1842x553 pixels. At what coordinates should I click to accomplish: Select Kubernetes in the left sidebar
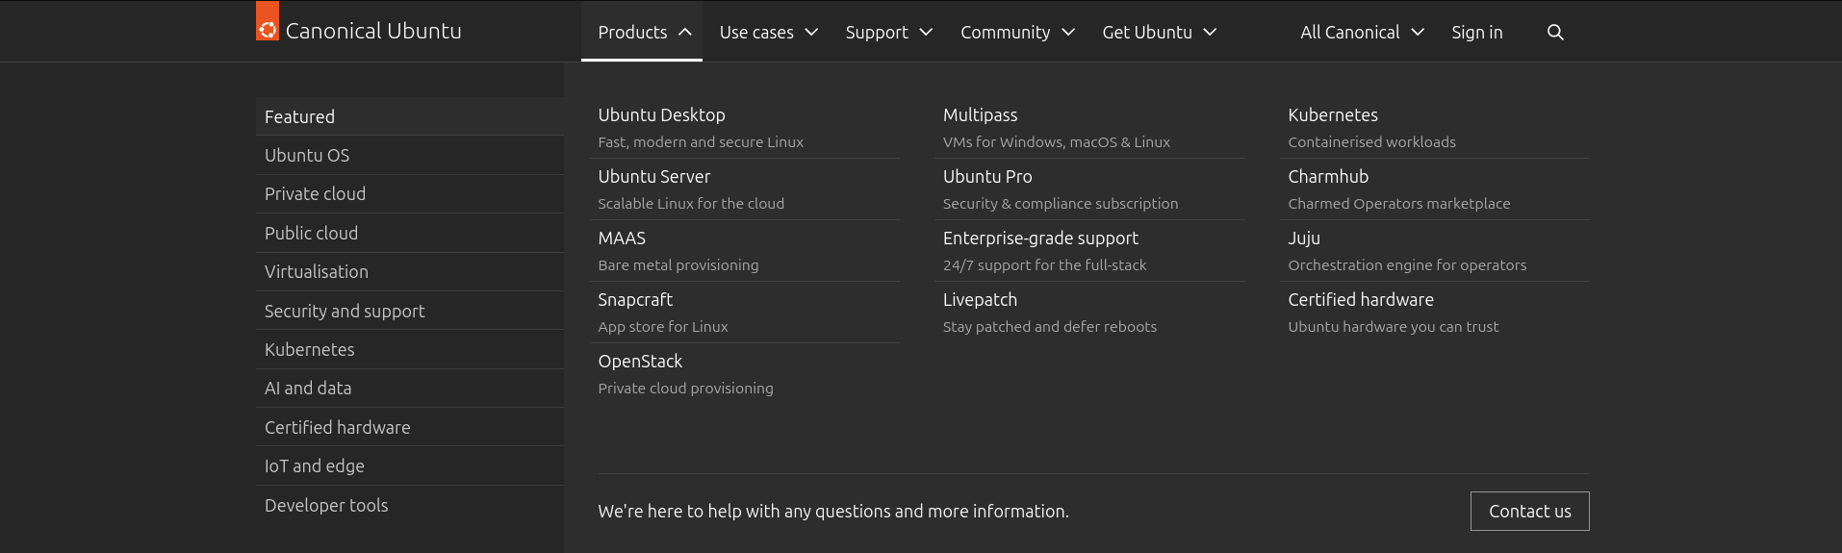click(410, 349)
